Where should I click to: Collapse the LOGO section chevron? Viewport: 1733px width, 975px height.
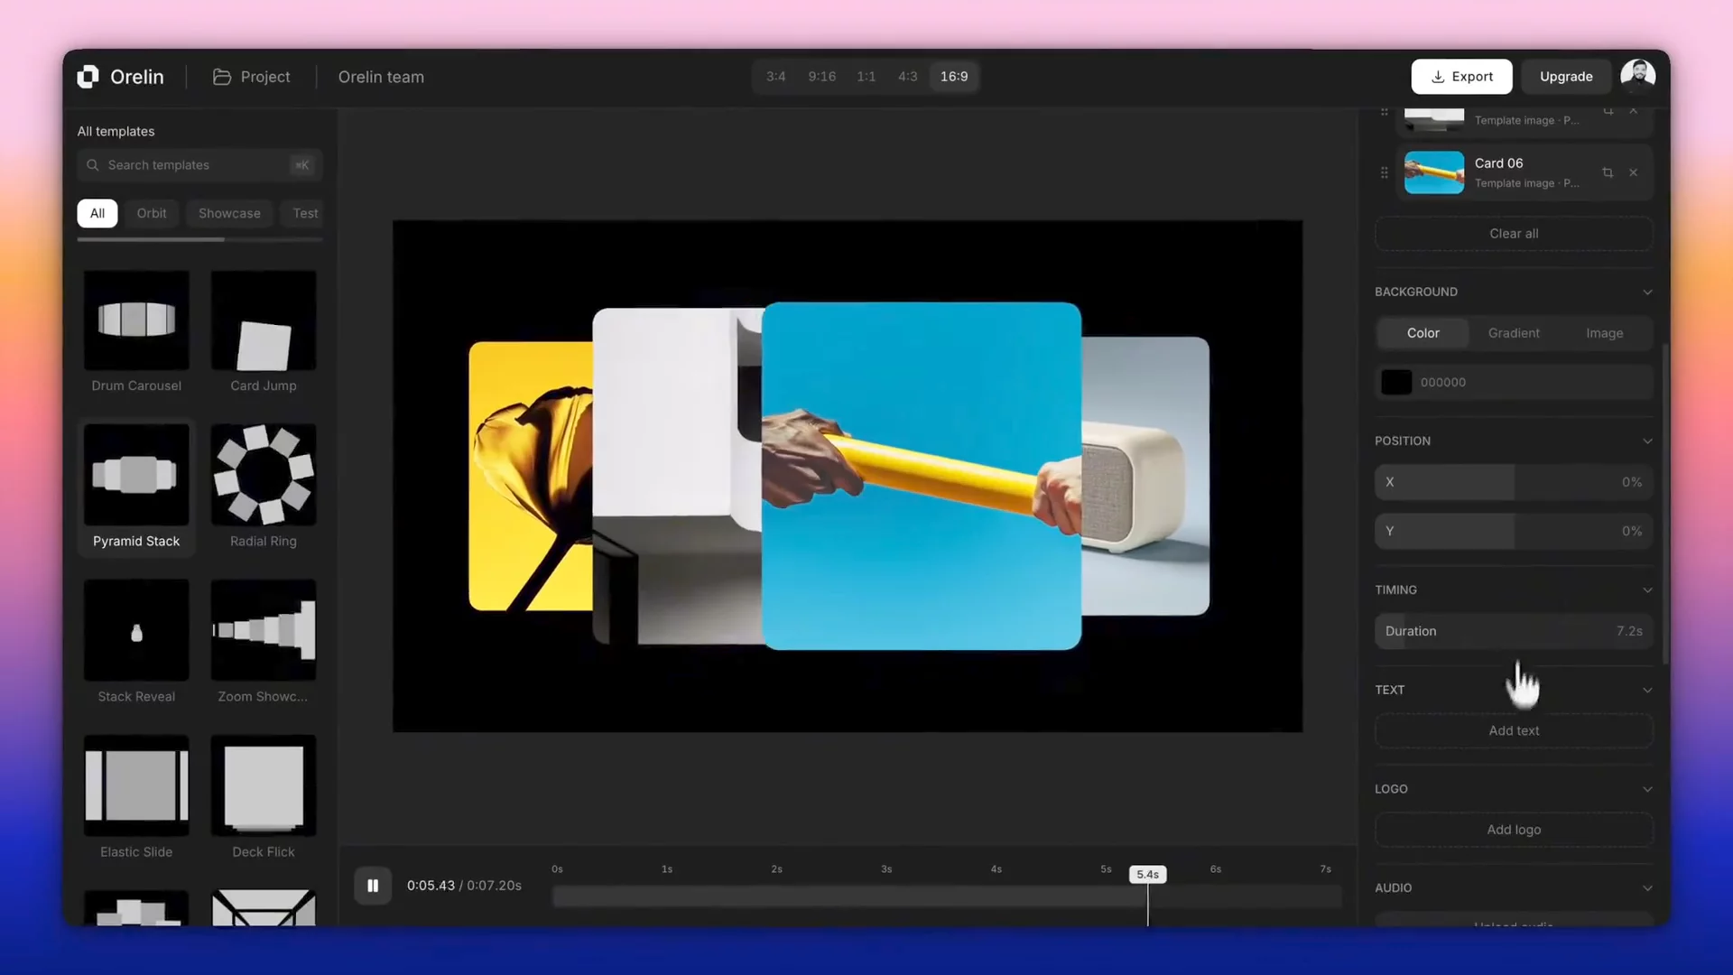tap(1647, 789)
